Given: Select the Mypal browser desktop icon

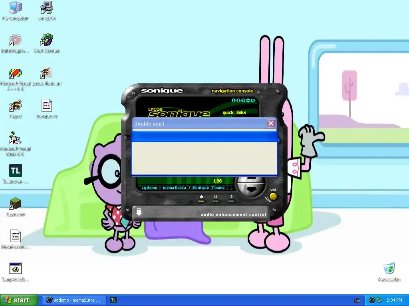Looking at the screenshot, I should point(16,109).
